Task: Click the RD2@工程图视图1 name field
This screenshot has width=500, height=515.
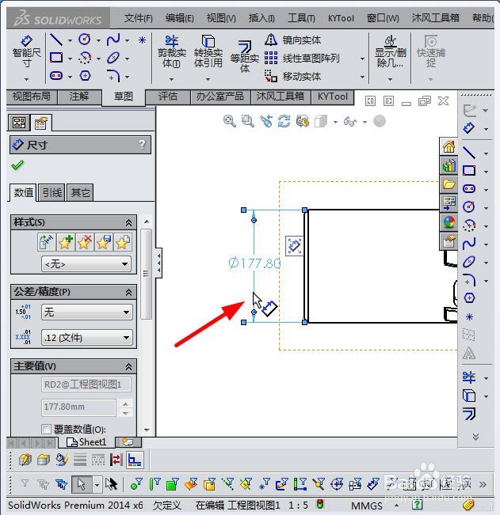Action: (x=86, y=384)
